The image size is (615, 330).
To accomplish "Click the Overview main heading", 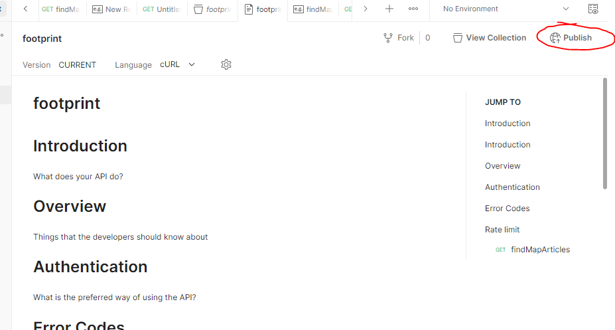I will pyautogui.click(x=70, y=206).
